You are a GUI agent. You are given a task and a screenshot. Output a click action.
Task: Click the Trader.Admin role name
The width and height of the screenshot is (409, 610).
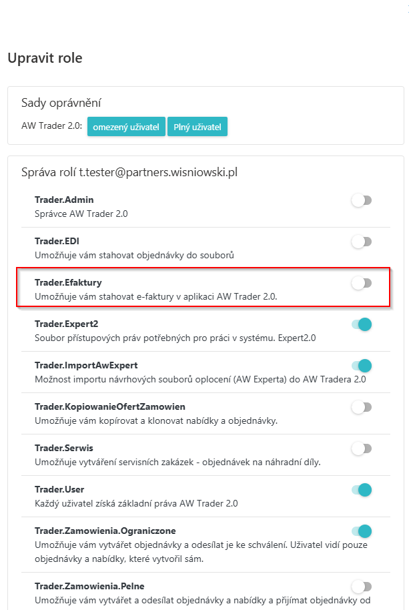tap(64, 200)
